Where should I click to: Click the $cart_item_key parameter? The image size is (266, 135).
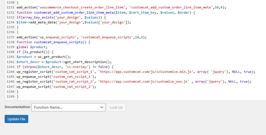coord(143,12)
